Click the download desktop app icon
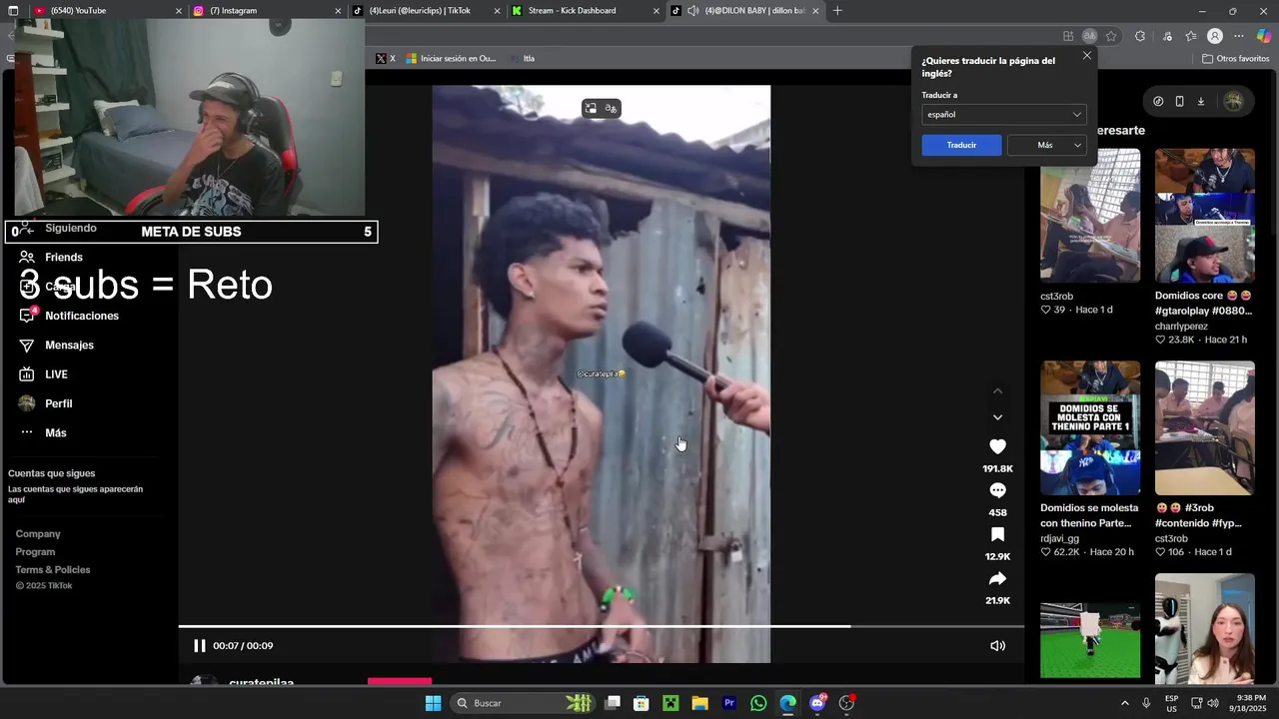 point(1201,101)
